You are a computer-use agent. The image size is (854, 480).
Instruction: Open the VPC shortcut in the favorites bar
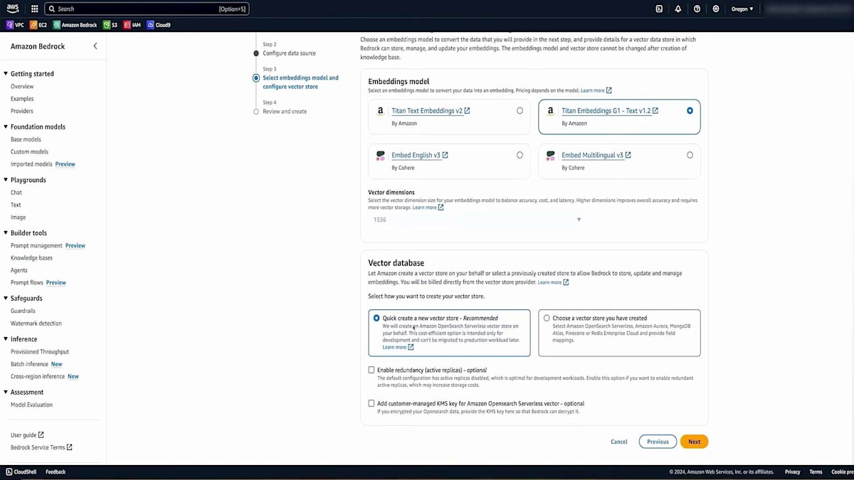pyautogui.click(x=15, y=25)
